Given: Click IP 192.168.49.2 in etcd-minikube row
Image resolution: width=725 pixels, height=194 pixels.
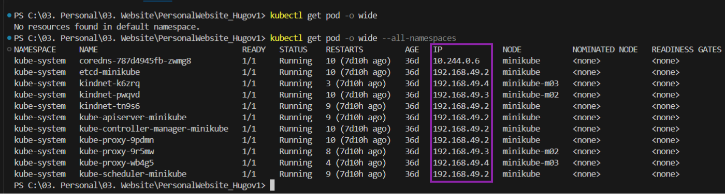Looking at the screenshot, I should coord(461,72).
